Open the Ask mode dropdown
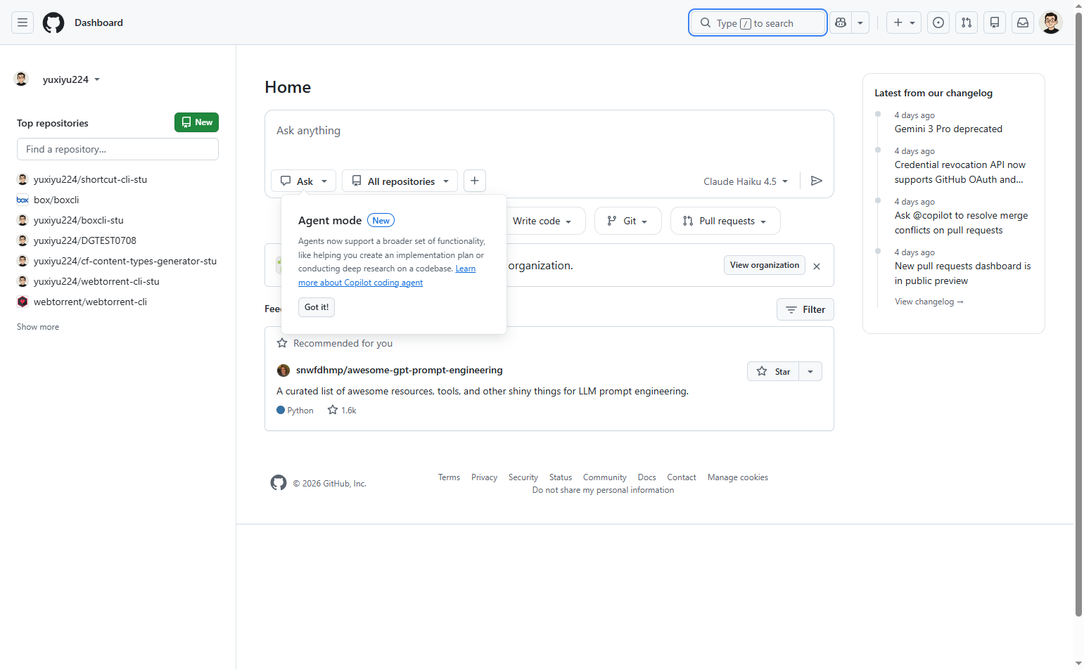The image size is (1084, 670). (304, 181)
